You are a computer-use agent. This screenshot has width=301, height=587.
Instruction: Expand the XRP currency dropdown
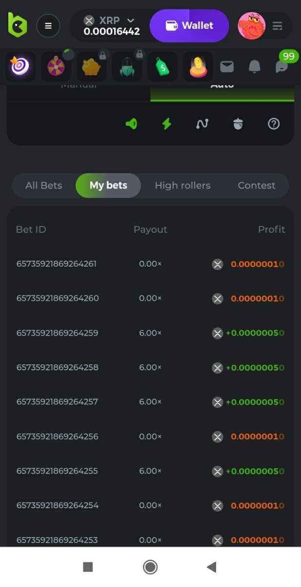130,21
